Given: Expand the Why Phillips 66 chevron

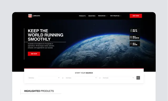Looking at the screenshot, I should coord(121,16).
